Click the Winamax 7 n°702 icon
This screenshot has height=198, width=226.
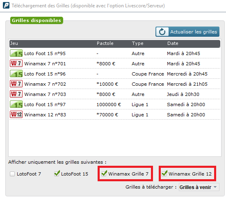(16, 84)
